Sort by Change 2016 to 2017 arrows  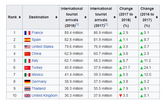click(157, 17)
